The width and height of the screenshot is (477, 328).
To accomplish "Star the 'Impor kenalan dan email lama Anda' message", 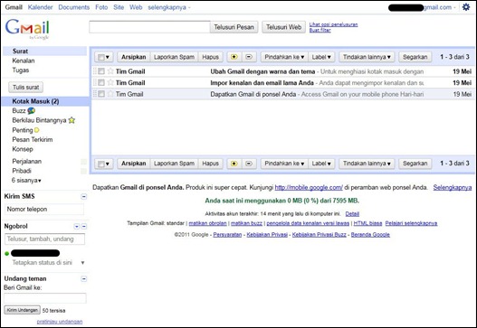I will pyautogui.click(x=110, y=82).
